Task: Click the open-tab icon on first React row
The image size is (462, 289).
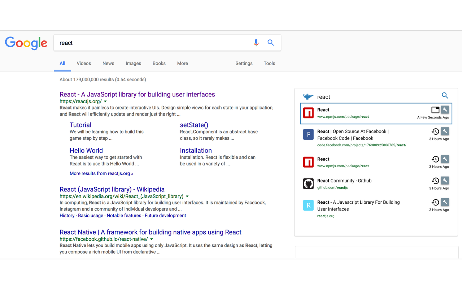Action: tap(435, 110)
